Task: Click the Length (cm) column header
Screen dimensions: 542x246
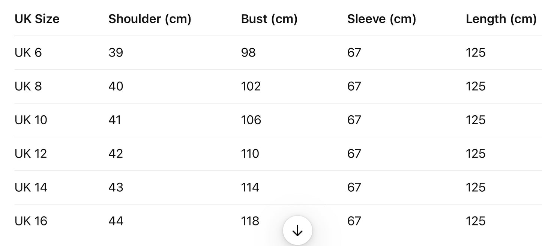Action: (501, 19)
